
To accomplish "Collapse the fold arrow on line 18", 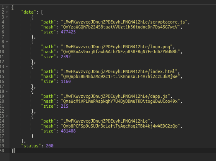I will click(x=7, y=91).
